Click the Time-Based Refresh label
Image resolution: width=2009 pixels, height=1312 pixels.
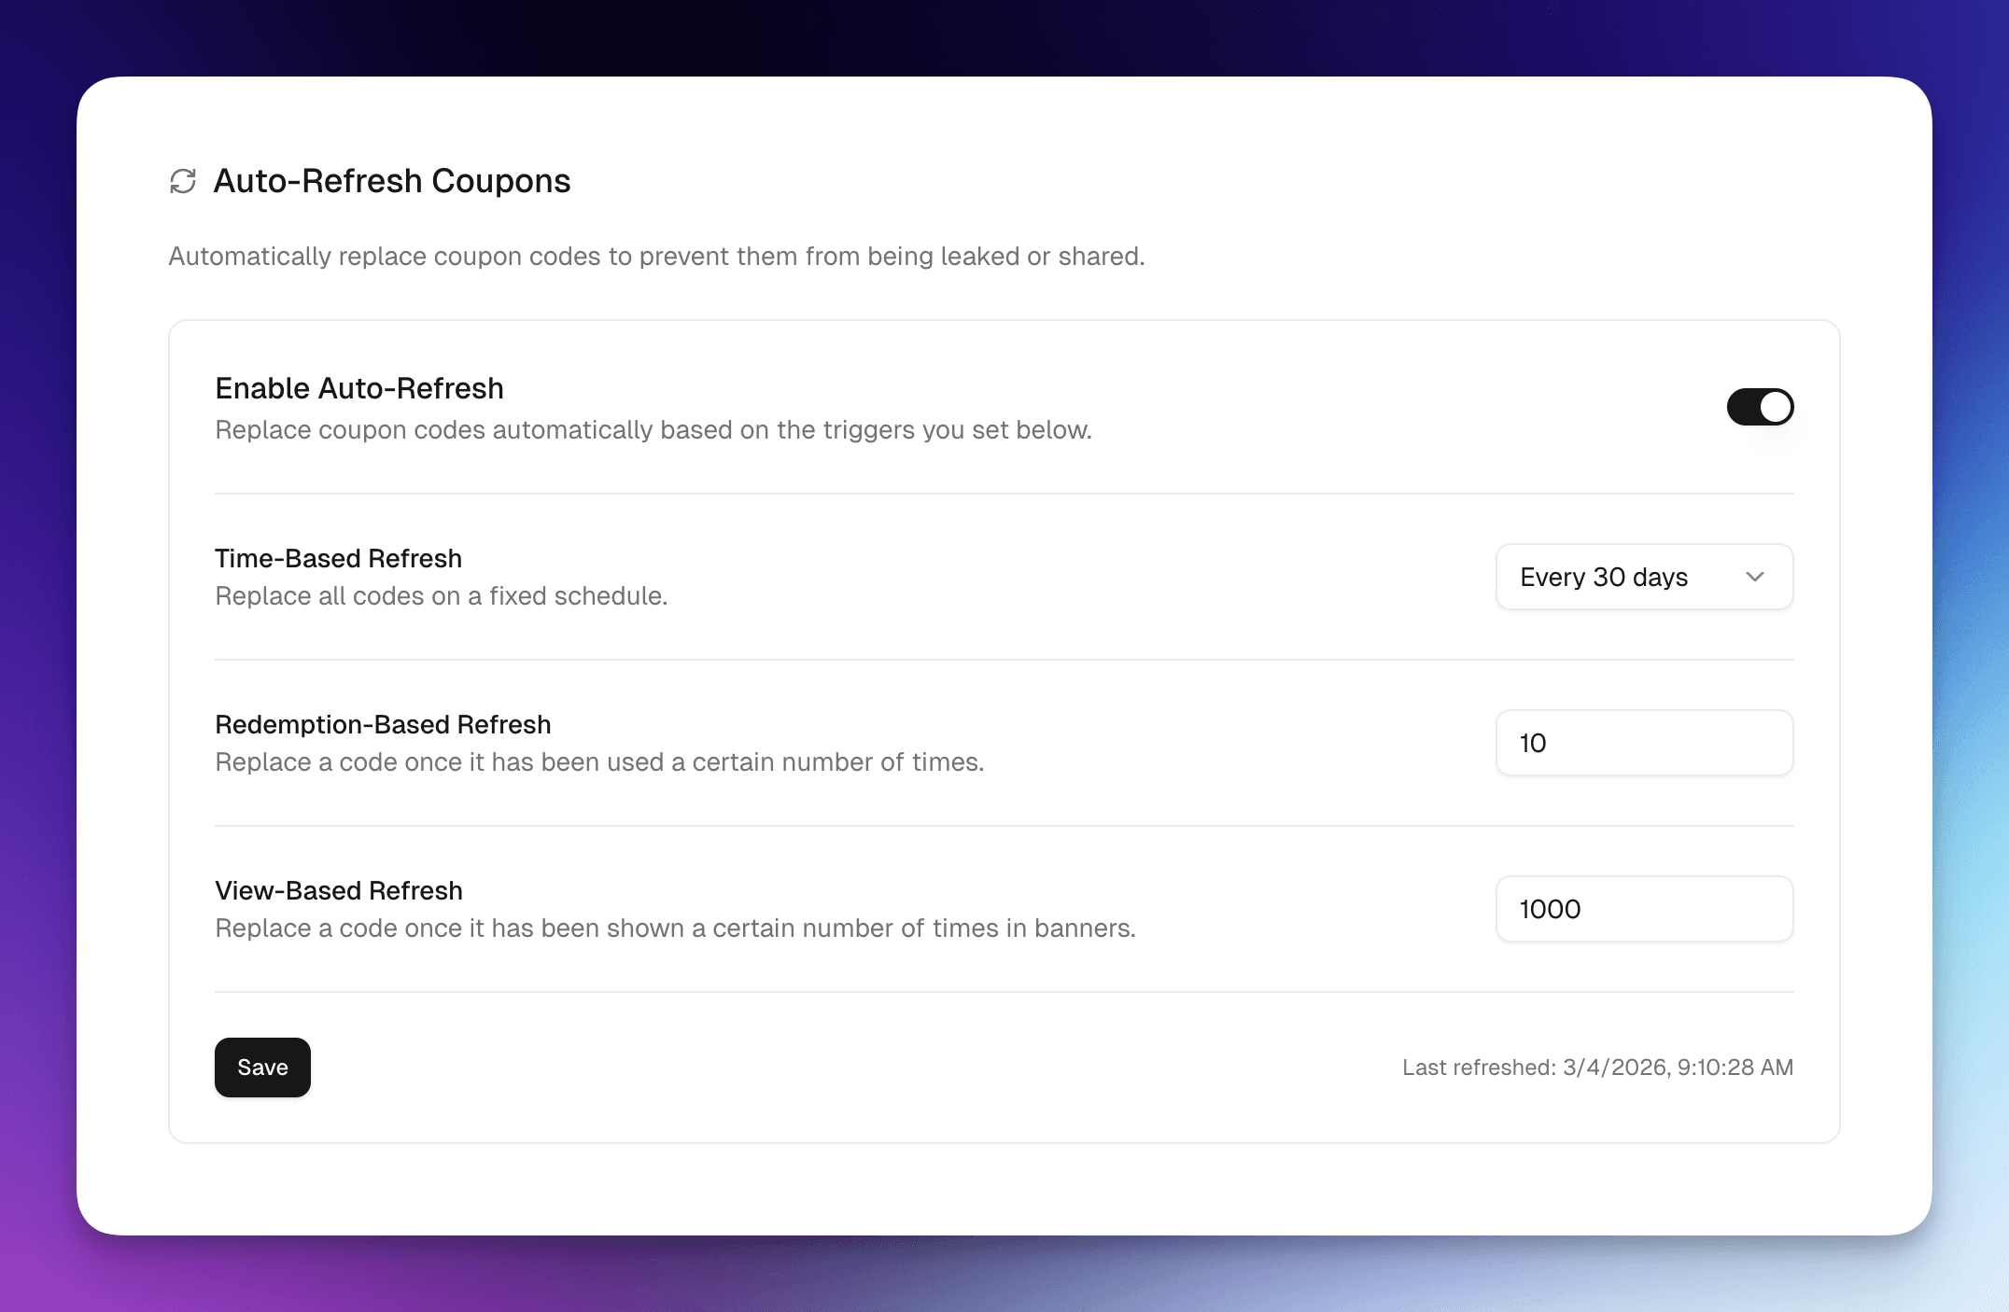pos(338,558)
